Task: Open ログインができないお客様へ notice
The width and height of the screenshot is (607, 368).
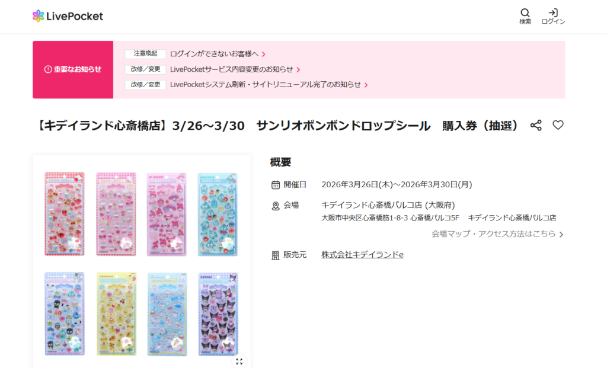Action: [214, 54]
